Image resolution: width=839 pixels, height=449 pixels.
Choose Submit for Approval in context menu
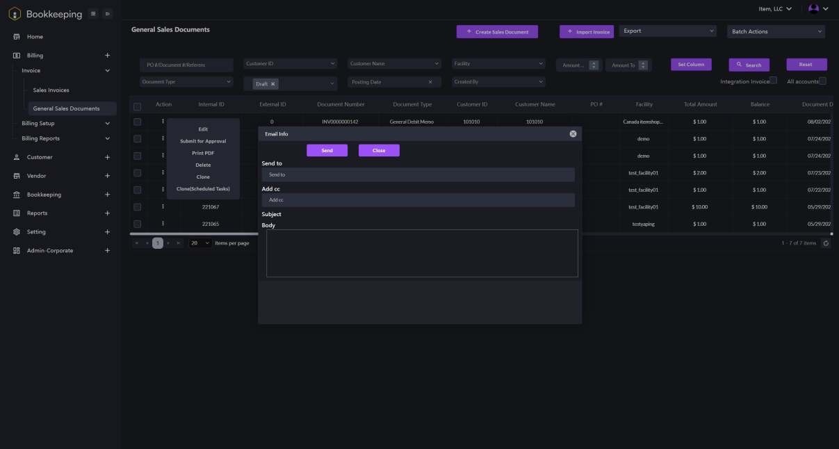point(203,141)
